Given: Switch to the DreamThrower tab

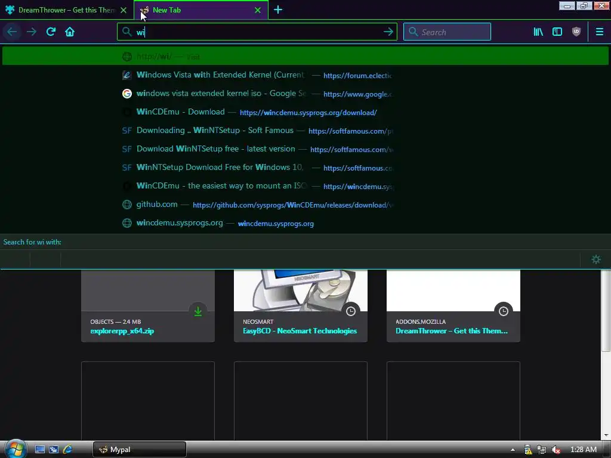Looking at the screenshot, I should tap(67, 10).
